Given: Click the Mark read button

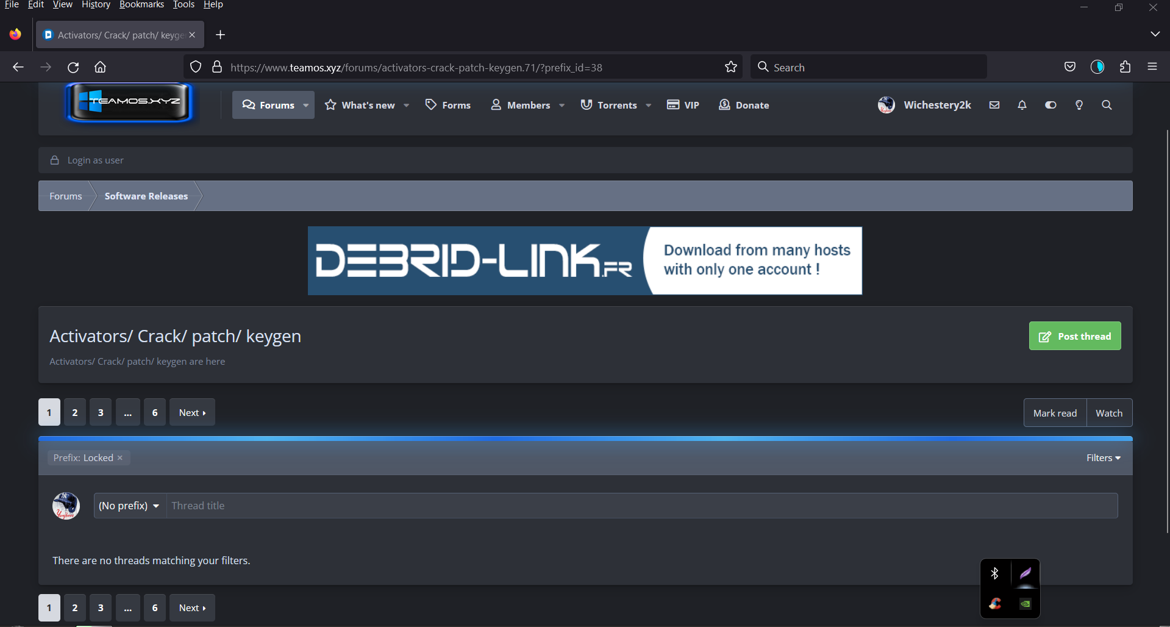Looking at the screenshot, I should 1055,413.
